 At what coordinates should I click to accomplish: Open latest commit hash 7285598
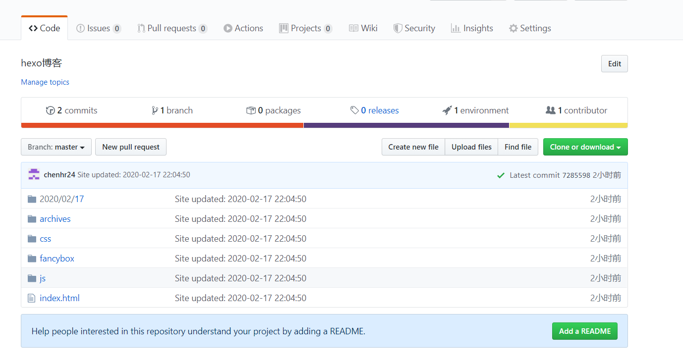[x=576, y=175]
